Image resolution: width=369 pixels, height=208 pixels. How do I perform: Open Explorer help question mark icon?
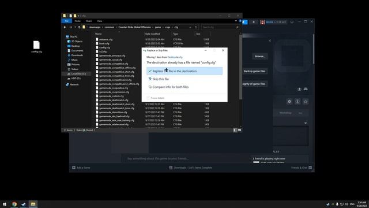point(240,21)
